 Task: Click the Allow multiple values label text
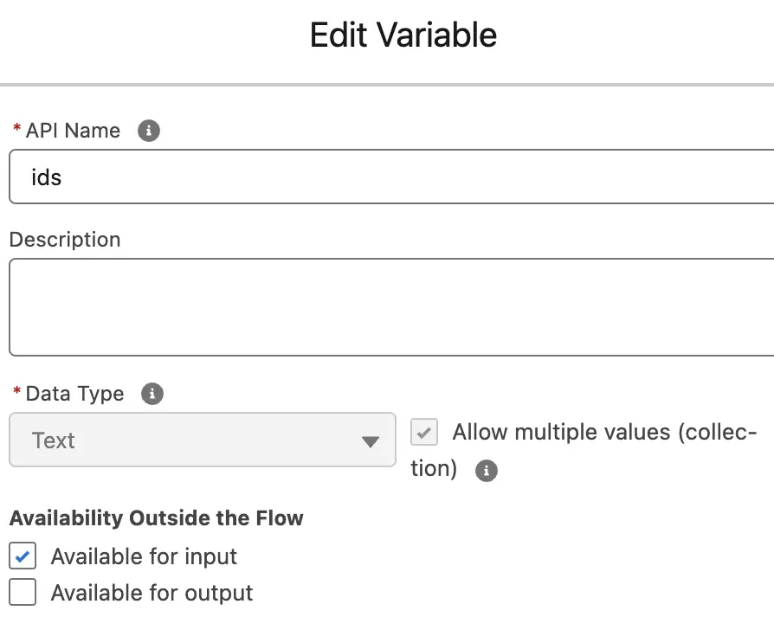[584, 450]
